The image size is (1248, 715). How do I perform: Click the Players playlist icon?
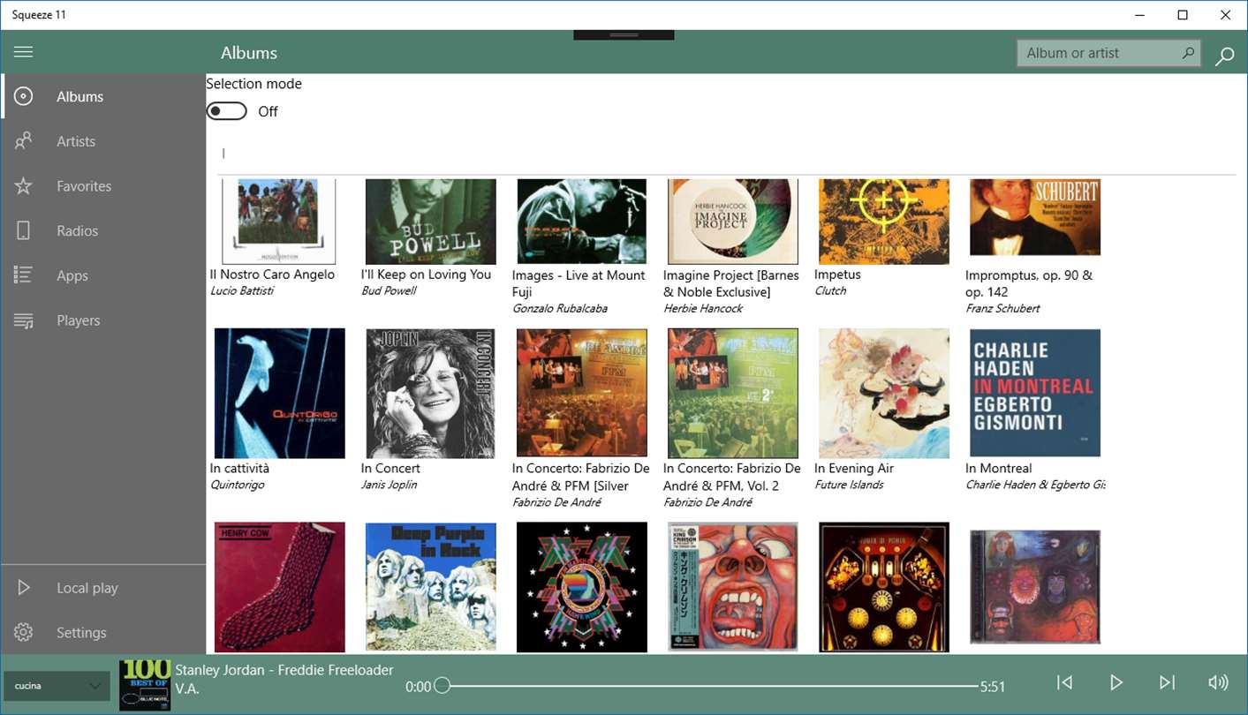pyautogui.click(x=24, y=320)
